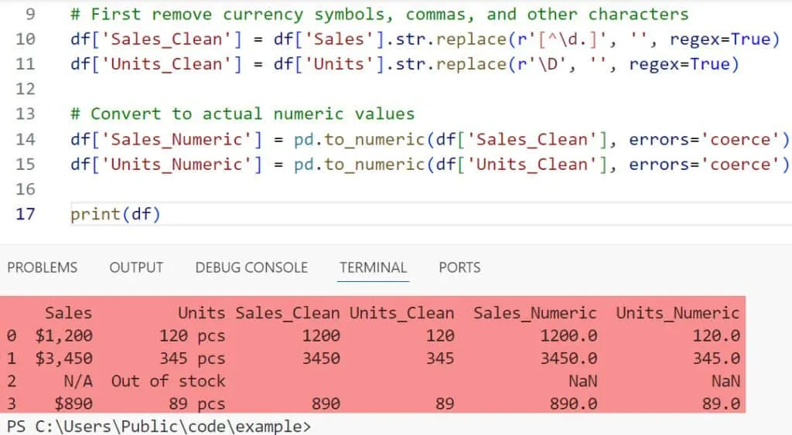Click line number 9 in the gutter

30,14
